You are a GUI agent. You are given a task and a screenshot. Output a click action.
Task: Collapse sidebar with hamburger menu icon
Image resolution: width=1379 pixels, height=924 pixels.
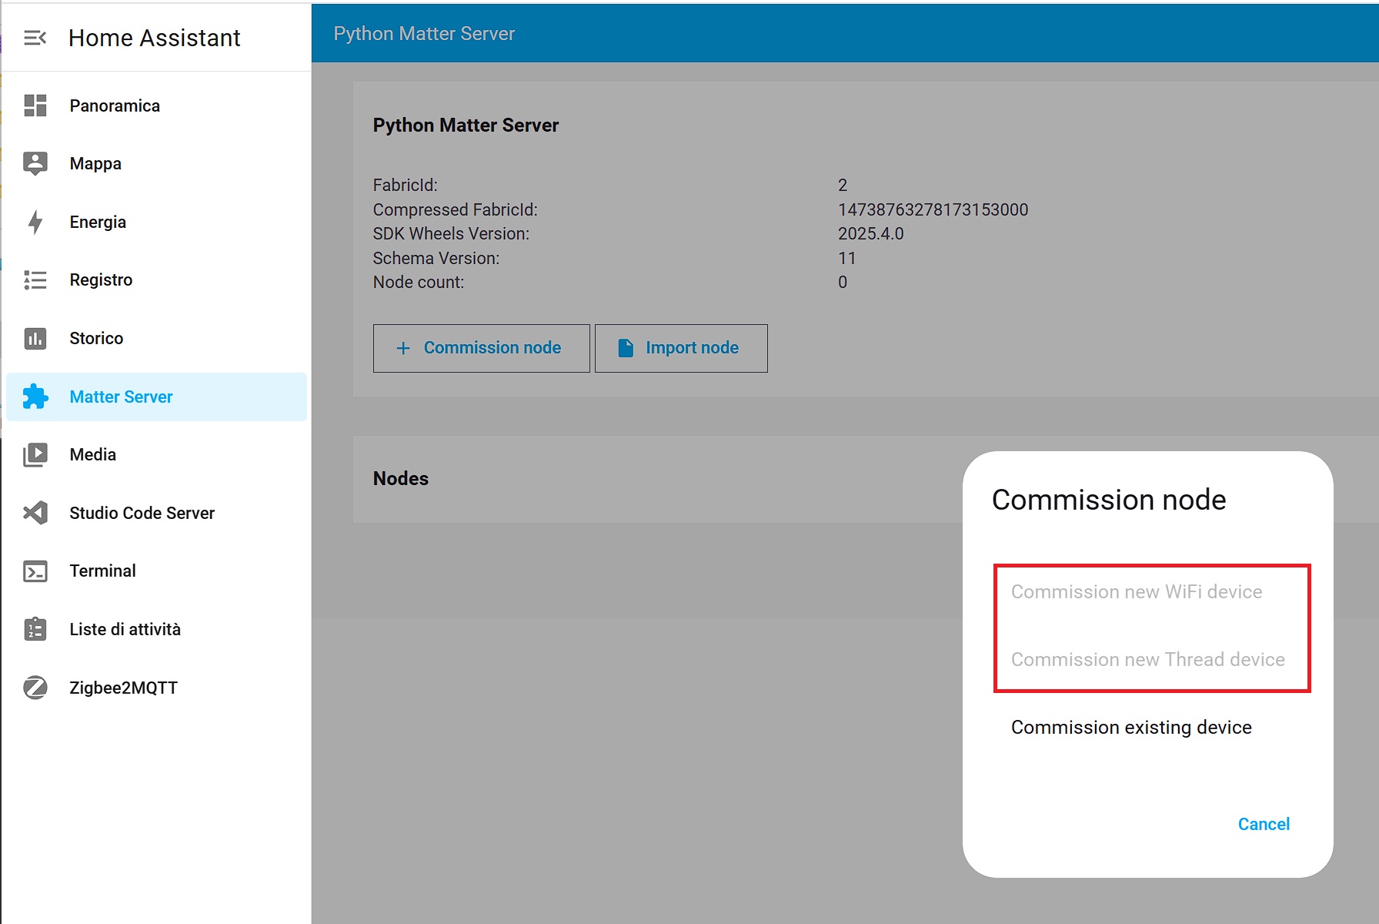[35, 38]
